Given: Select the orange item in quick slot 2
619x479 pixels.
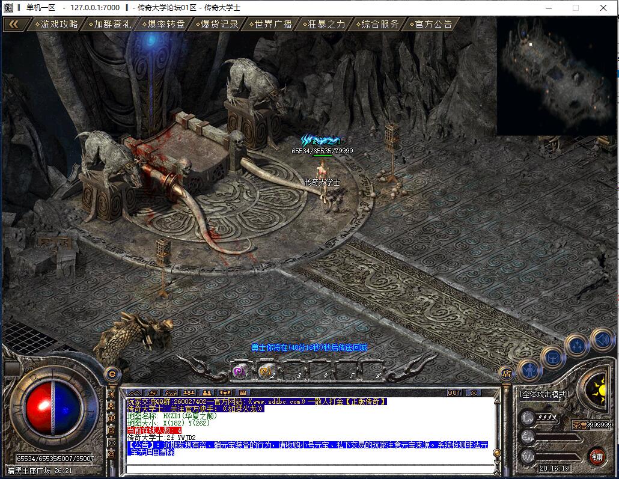Looking at the screenshot, I should (265, 371).
